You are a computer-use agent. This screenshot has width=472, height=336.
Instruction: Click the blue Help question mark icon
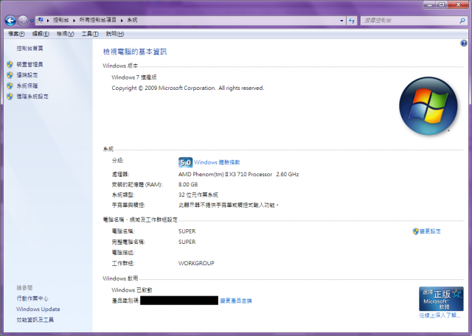click(x=464, y=43)
